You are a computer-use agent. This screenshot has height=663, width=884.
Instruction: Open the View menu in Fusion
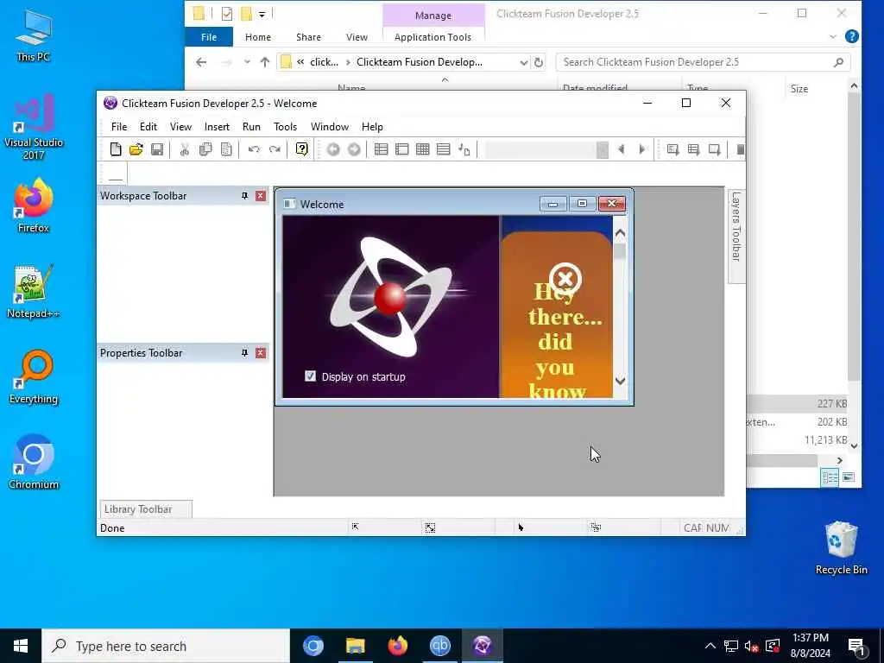point(180,127)
